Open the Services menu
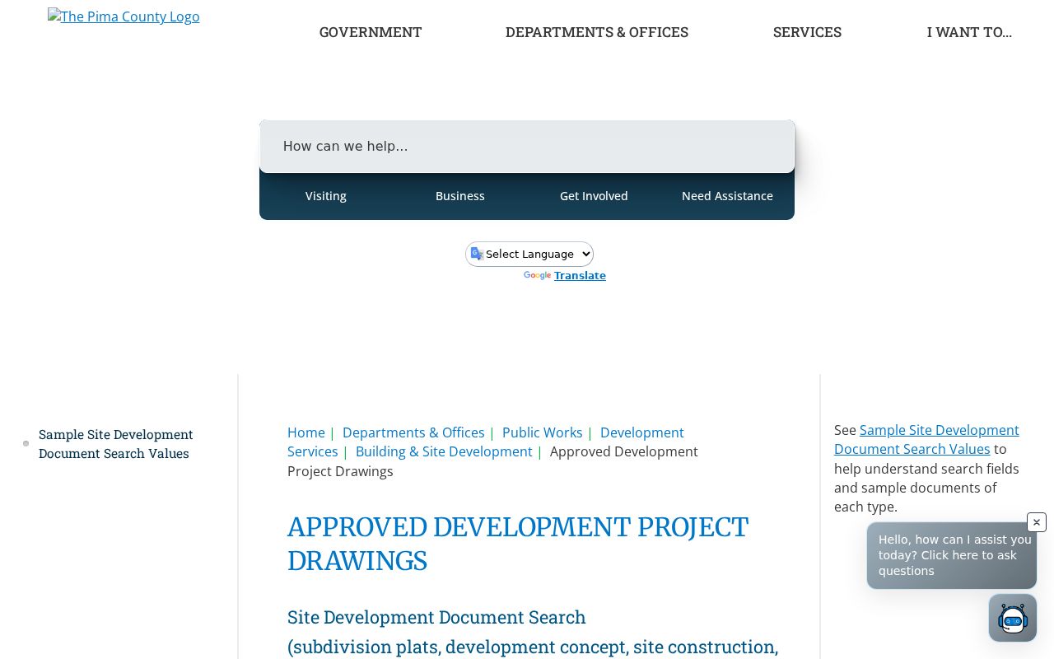 point(807,32)
